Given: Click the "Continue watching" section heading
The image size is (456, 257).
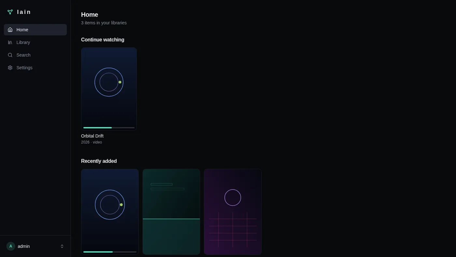Looking at the screenshot, I should click(103, 40).
